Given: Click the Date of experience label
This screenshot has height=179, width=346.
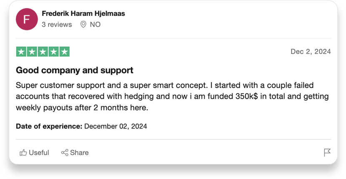Looking at the screenshot, I should coord(49,126).
